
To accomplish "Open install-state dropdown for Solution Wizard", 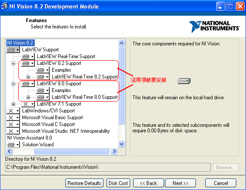I will (x=13, y=145).
